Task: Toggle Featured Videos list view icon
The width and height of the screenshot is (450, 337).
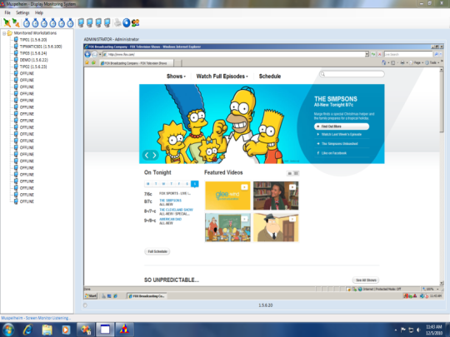Action: [x=289, y=173]
